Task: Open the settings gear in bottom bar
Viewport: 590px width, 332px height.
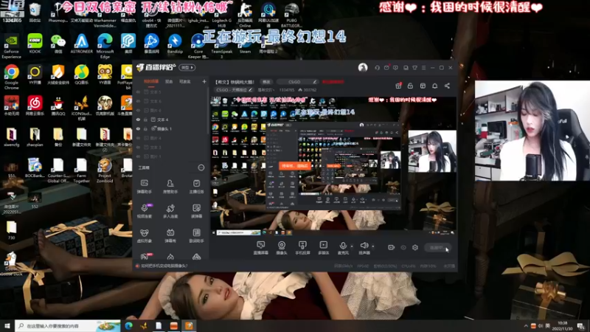Action: (415, 248)
